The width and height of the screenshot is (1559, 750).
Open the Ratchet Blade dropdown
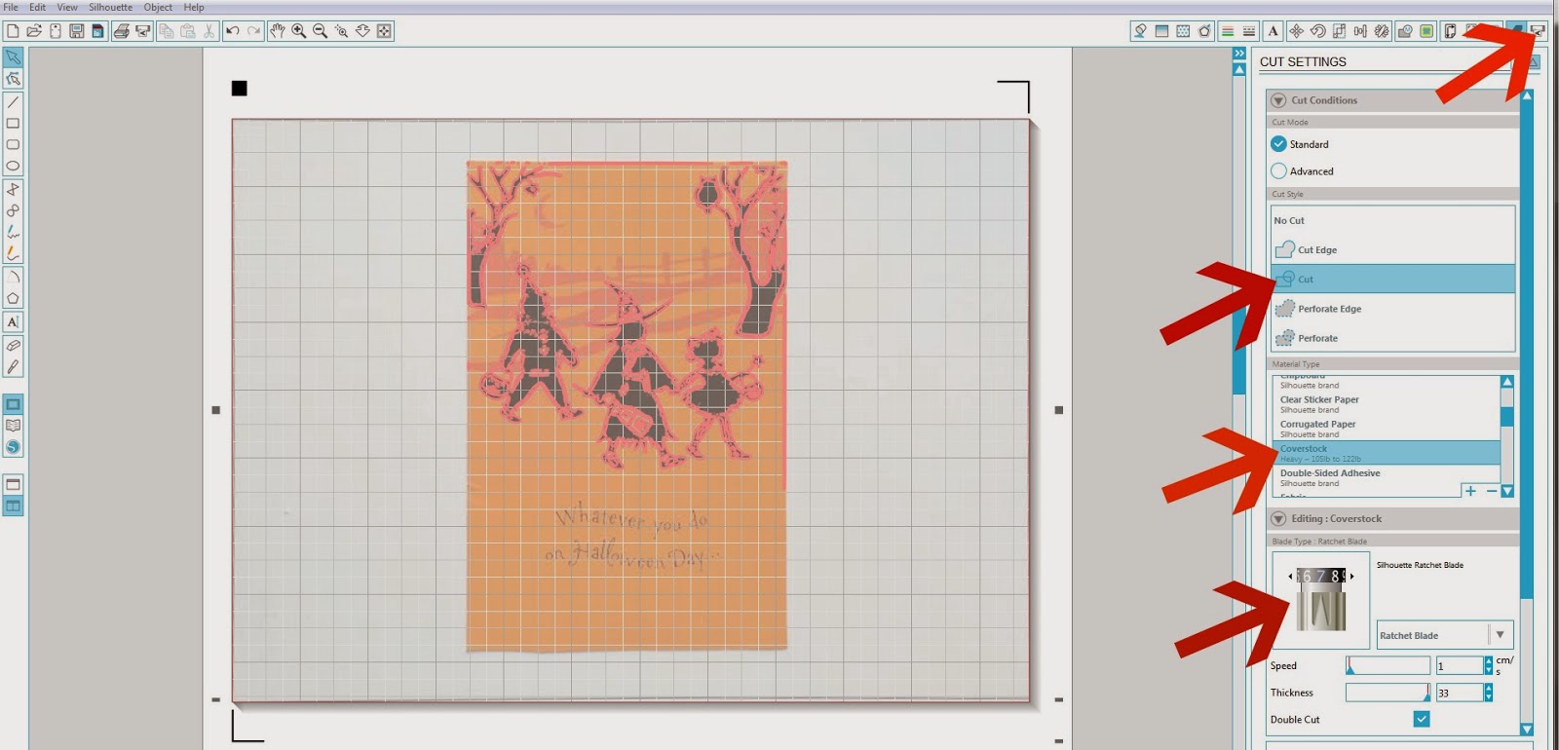point(1445,635)
